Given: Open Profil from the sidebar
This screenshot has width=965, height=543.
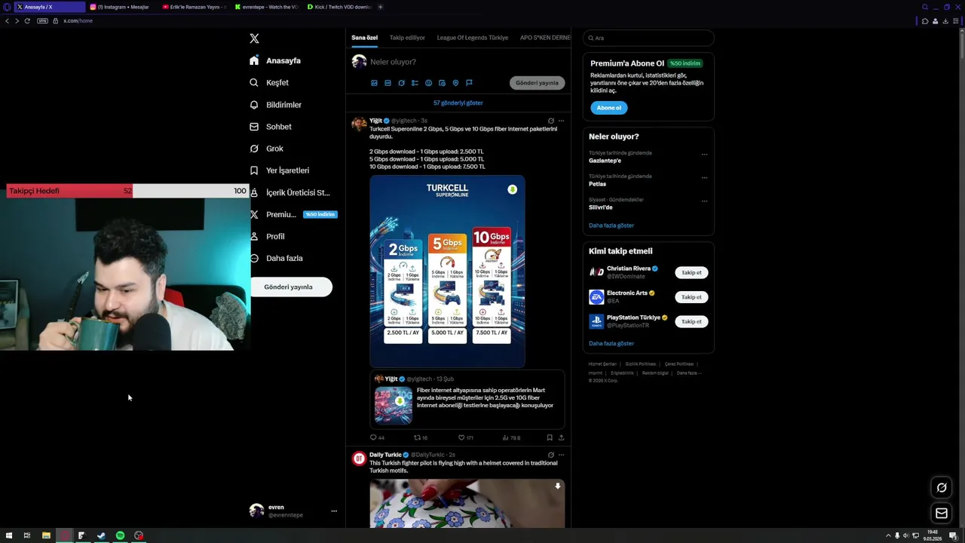Looking at the screenshot, I should [x=267, y=236].
